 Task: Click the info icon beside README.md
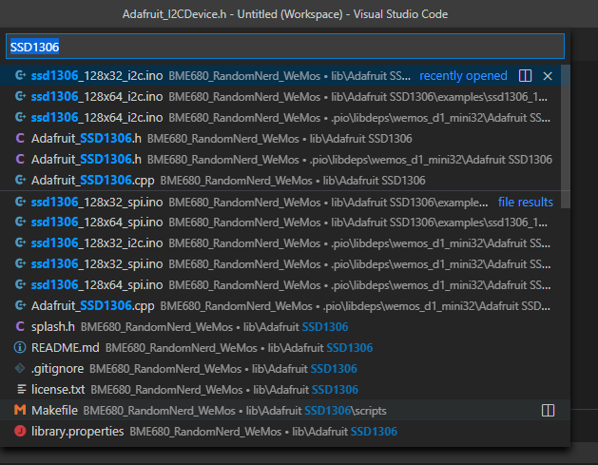[x=20, y=347]
